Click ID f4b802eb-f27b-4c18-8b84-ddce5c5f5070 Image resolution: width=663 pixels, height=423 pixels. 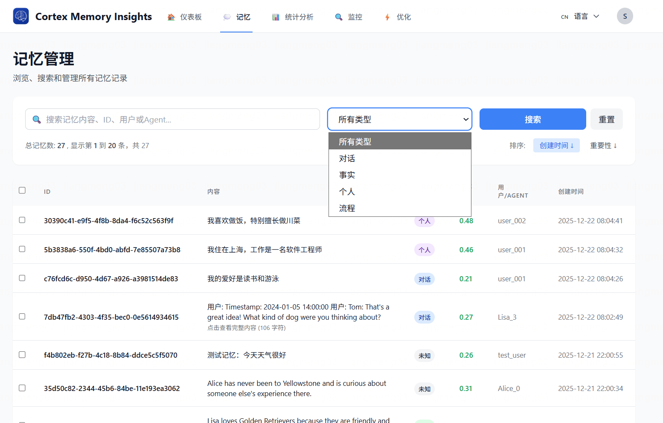[x=110, y=355]
